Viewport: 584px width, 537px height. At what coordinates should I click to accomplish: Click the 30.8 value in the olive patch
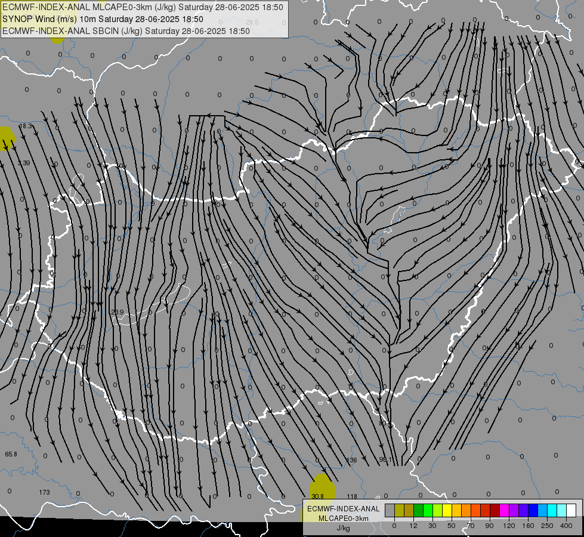click(x=318, y=496)
